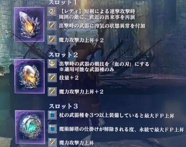Click the sword icon beside Slot 3 魔力攻撃力上昇

pyautogui.click(x=52, y=142)
